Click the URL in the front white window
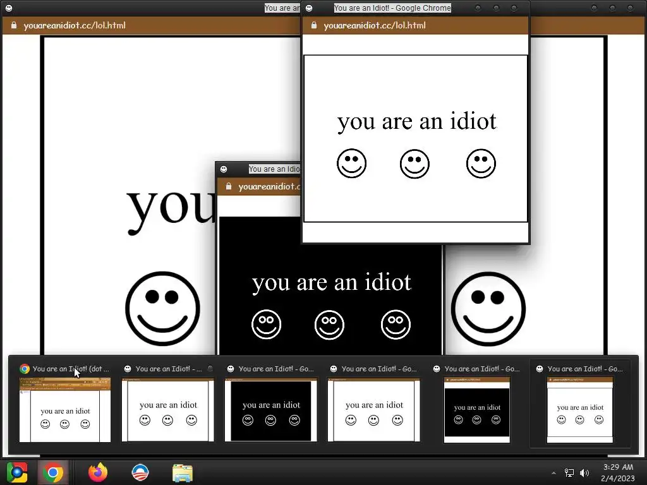 375,25
